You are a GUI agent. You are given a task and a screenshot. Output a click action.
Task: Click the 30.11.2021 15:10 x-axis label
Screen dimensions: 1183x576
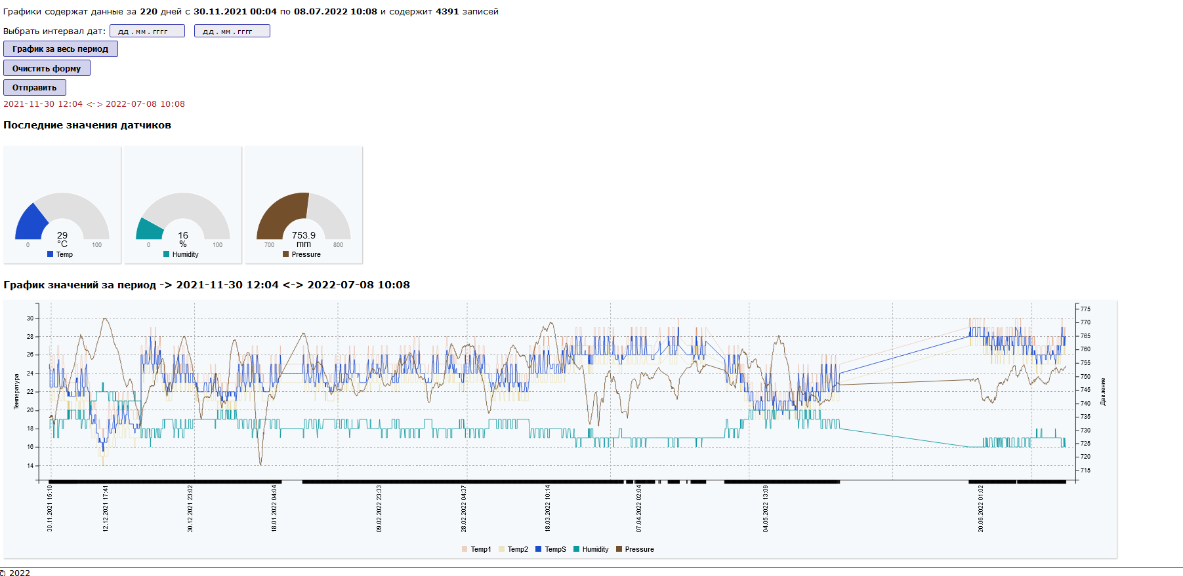[x=50, y=509]
